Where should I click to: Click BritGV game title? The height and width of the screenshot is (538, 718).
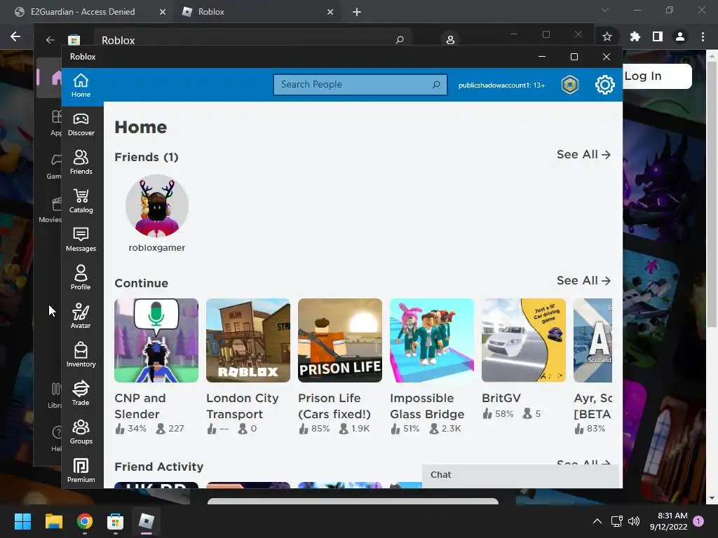pos(501,399)
